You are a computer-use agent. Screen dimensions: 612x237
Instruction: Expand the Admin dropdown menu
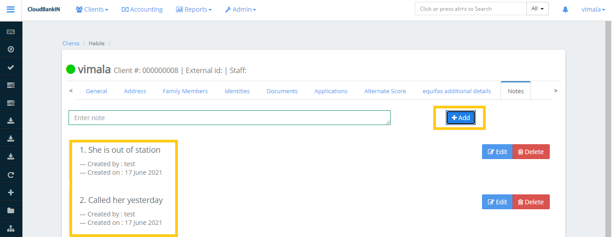coord(241,9)
